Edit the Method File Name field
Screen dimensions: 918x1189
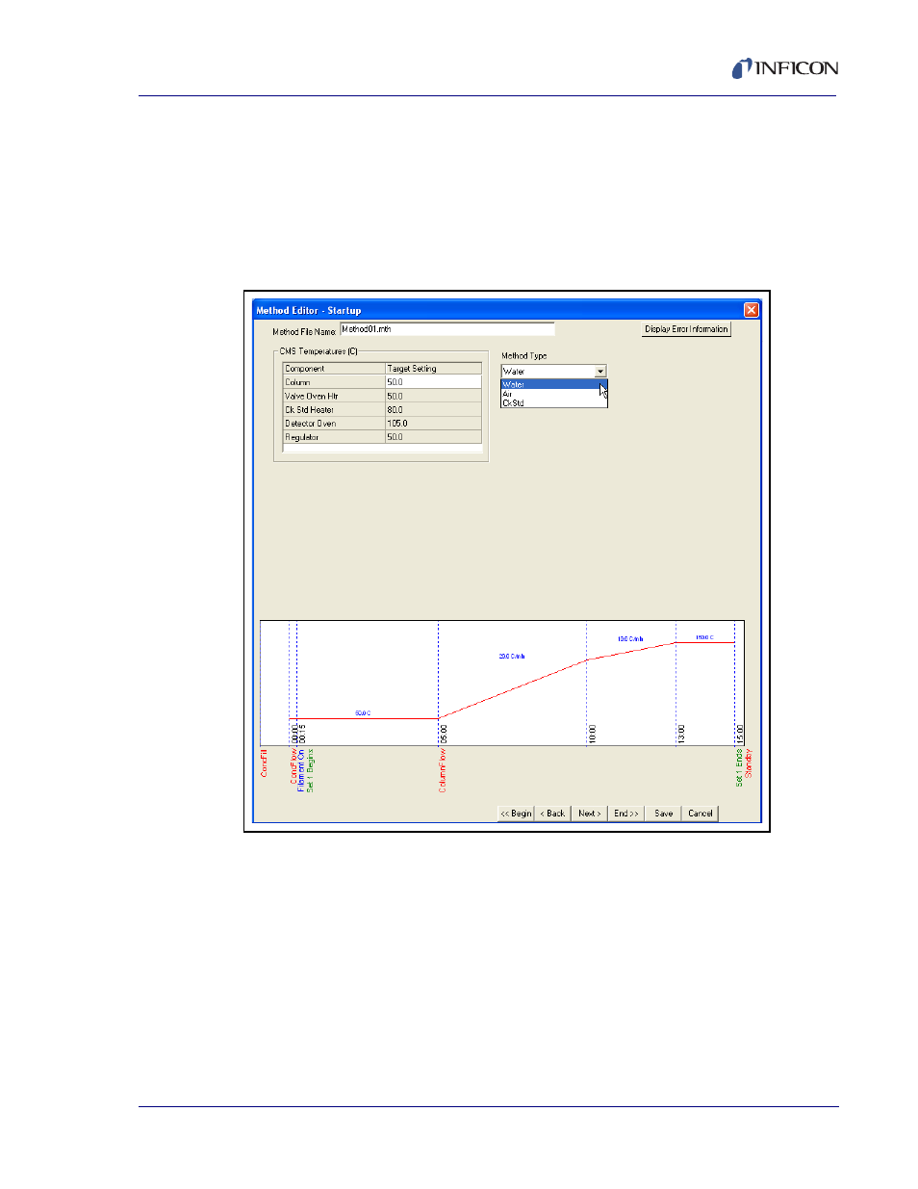[x=446, y=329]
